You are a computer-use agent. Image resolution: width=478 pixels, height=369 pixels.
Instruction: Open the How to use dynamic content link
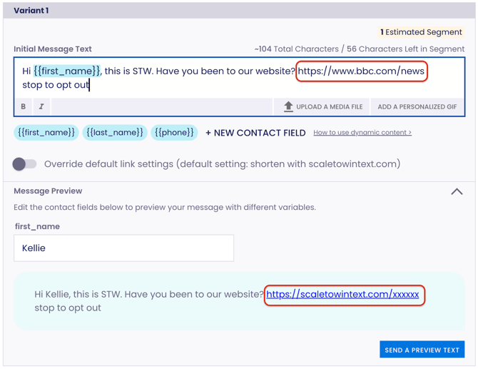[x=362, y=133]
